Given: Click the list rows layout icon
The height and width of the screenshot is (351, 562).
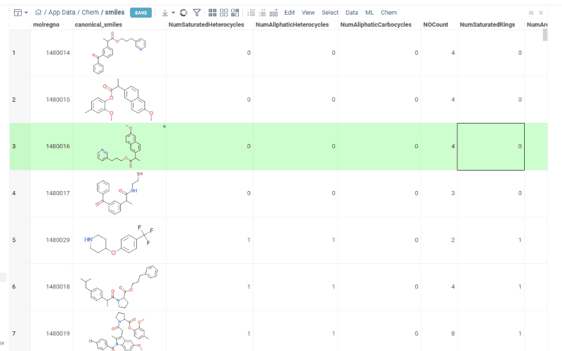Looking at the screenshot, I should (252, 13).
